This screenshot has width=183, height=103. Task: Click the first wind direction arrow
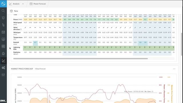(x=25, y=27)
